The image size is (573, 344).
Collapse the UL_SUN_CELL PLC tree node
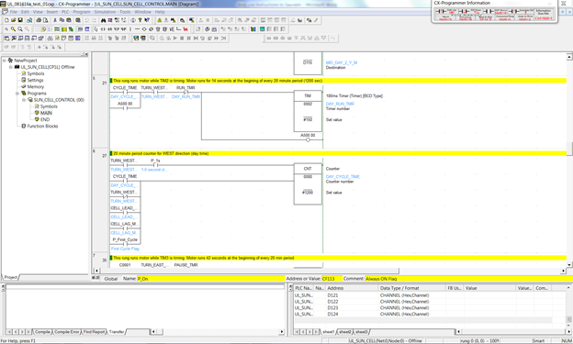11,67
